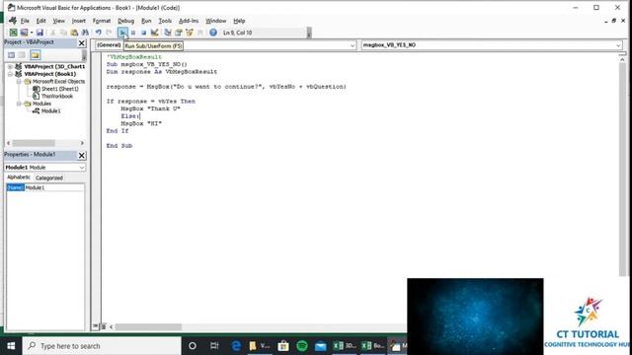Click the Full Module View button at code window bottom

[103, 326]
